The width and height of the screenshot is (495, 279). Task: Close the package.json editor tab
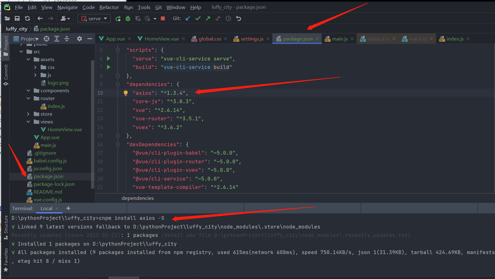point(317,39)
